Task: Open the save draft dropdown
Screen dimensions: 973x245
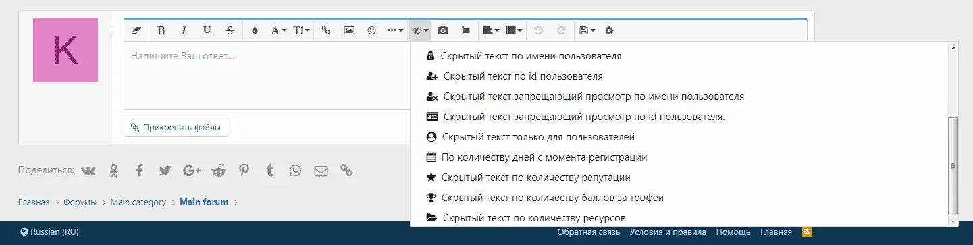Action: (x=587, y=30)
